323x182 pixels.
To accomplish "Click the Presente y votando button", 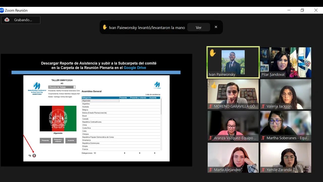I will [58, 141].
